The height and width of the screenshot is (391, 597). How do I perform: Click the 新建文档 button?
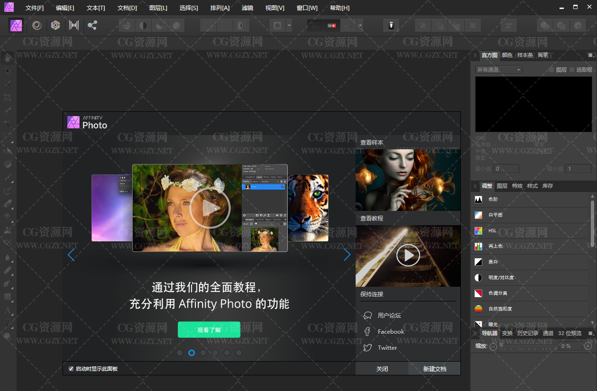(x=434, y=369)
